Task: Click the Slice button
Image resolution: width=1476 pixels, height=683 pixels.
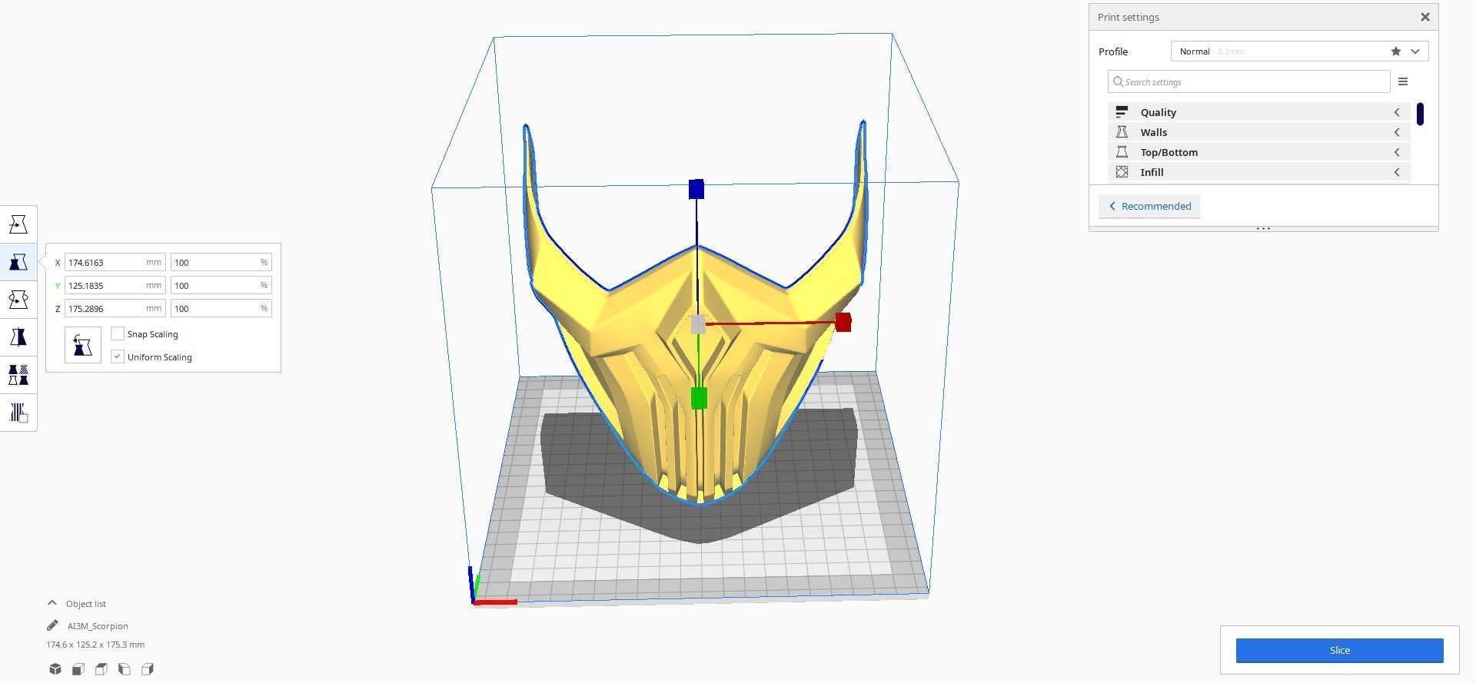Action: [x=1339, y=650]
